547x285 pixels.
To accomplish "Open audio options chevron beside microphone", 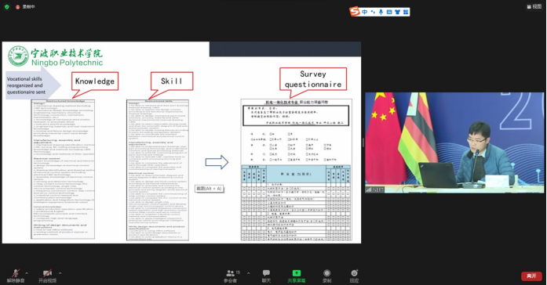I will point(27,273).
